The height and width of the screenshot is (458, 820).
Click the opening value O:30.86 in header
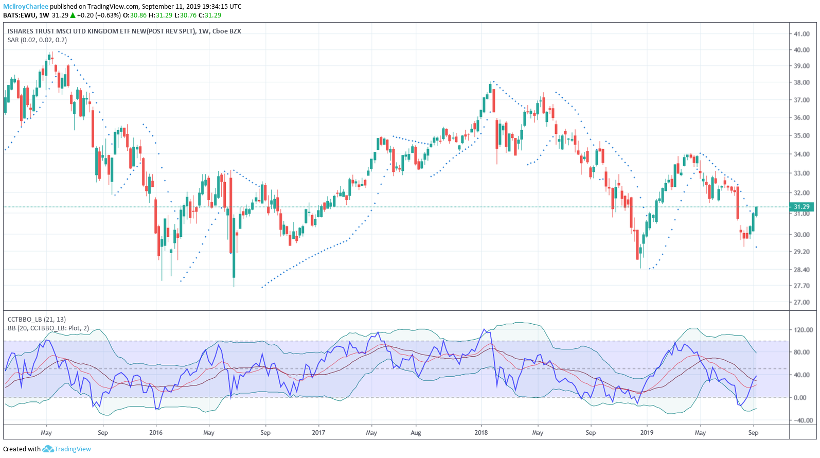[x=135, y=15]
